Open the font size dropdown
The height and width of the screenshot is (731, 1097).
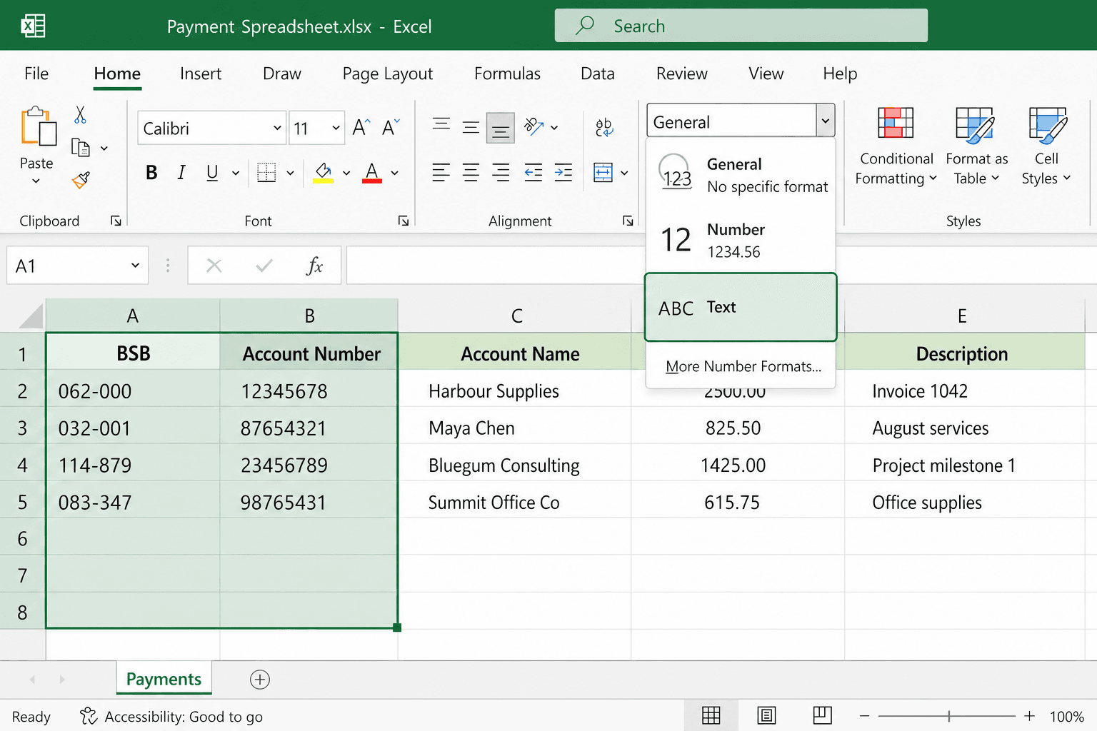[x=336, y=128]
